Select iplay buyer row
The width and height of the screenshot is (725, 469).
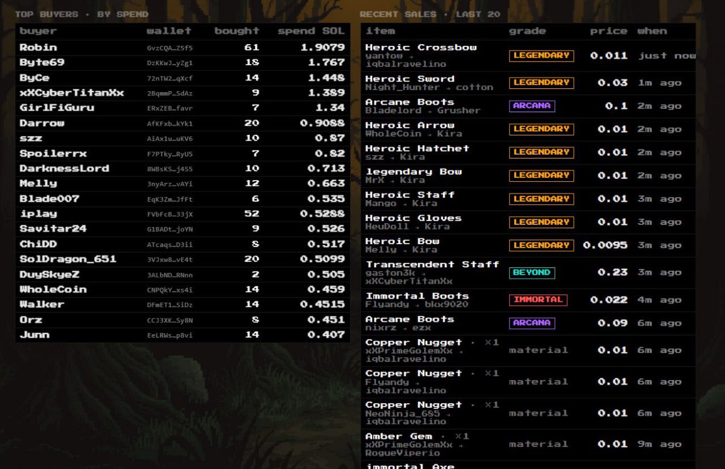38,213
